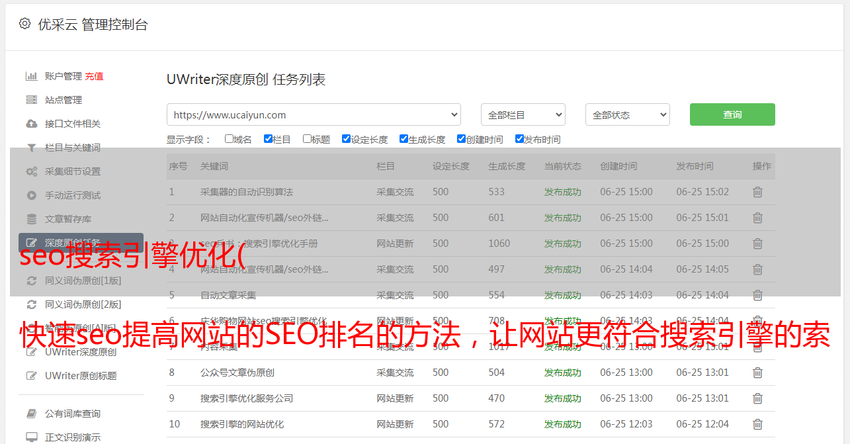Click the filter icon beside 栏目与关键词

coord(31,148)
